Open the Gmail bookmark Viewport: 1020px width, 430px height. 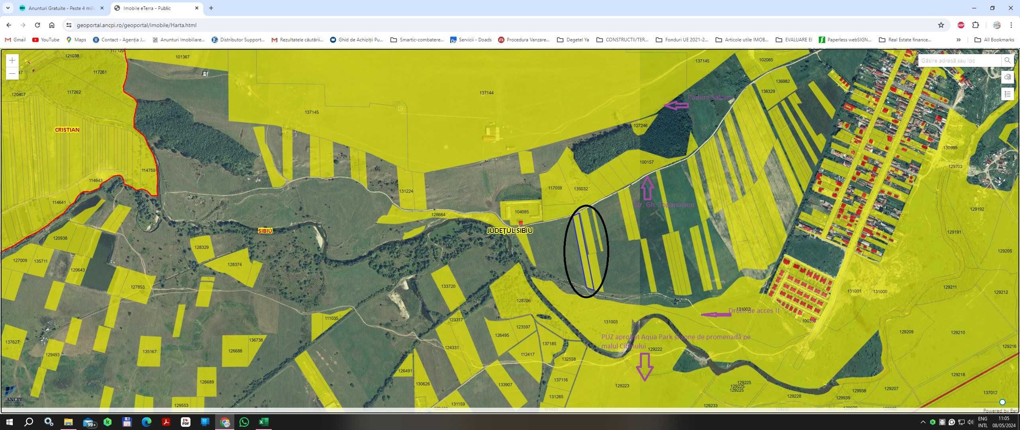click(x=15, y=40)
